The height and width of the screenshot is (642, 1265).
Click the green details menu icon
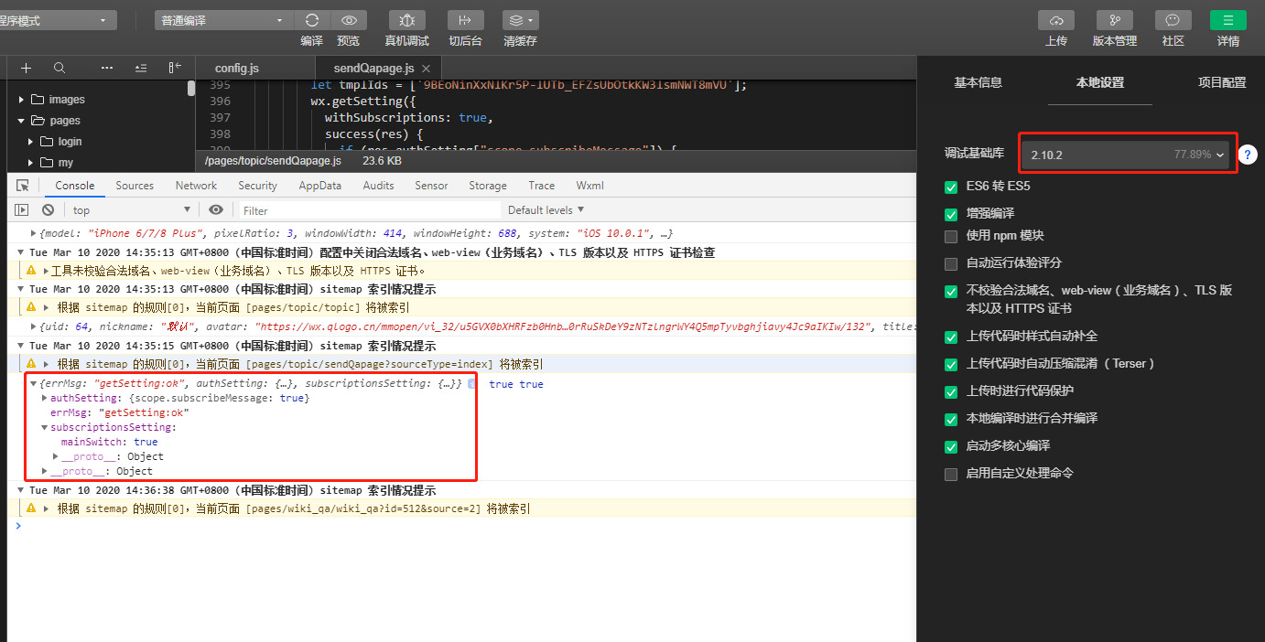pyautogui.click(x=1228, y=20)
